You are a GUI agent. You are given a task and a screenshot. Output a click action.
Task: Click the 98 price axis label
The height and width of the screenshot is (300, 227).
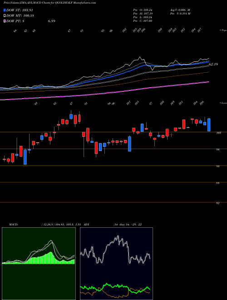(x=217, y=150)
